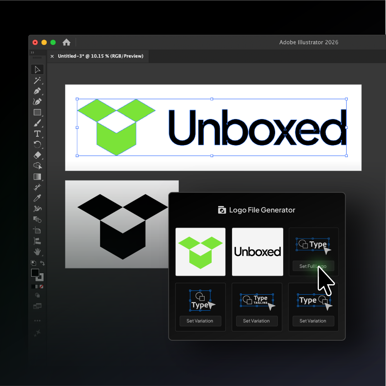Select the Rectangle tool

click(x=37, y=112)
